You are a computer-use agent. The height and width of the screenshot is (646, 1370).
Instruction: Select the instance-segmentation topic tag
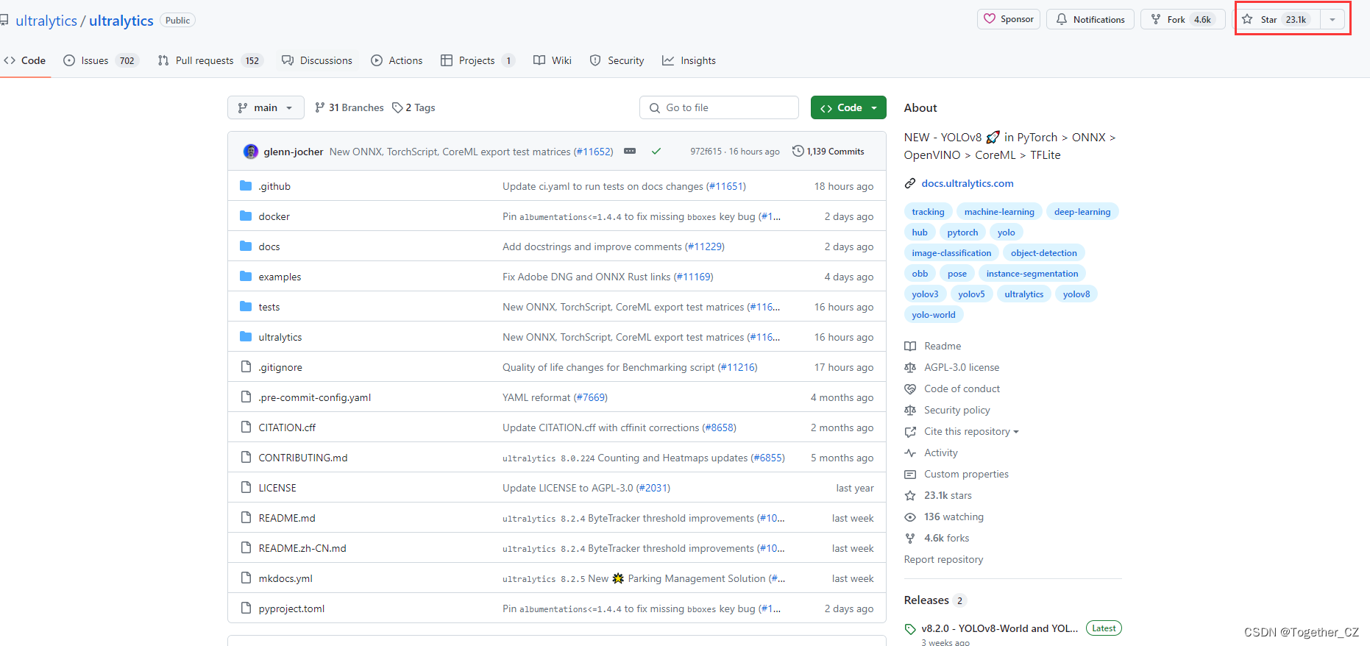[1032, 274]
